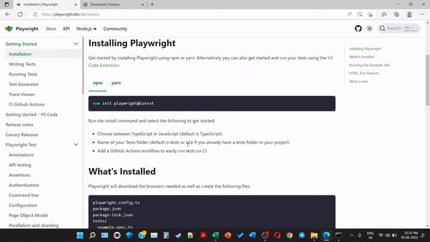This screenshot has height=242, width=430.
Task: Open a new browser tab
Action: tap(153, 5)
